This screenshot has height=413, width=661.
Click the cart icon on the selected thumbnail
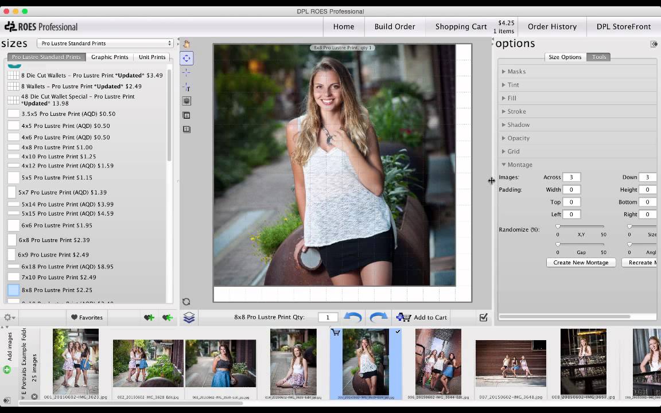[x=336, y=333]
